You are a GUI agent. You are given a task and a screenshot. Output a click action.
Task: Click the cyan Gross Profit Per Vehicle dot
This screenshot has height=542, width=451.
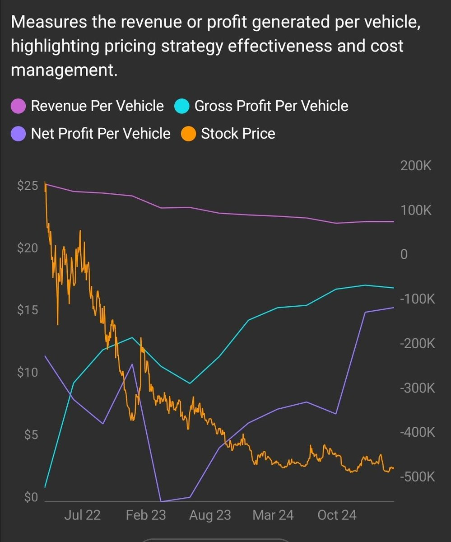182,106
